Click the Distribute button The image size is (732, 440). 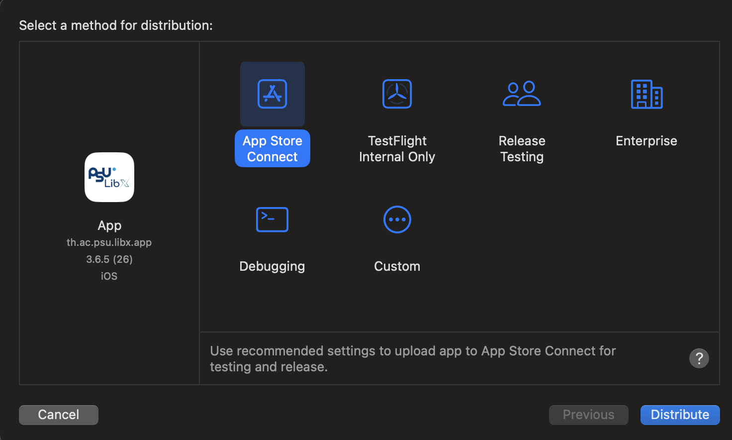coord(680,415)
